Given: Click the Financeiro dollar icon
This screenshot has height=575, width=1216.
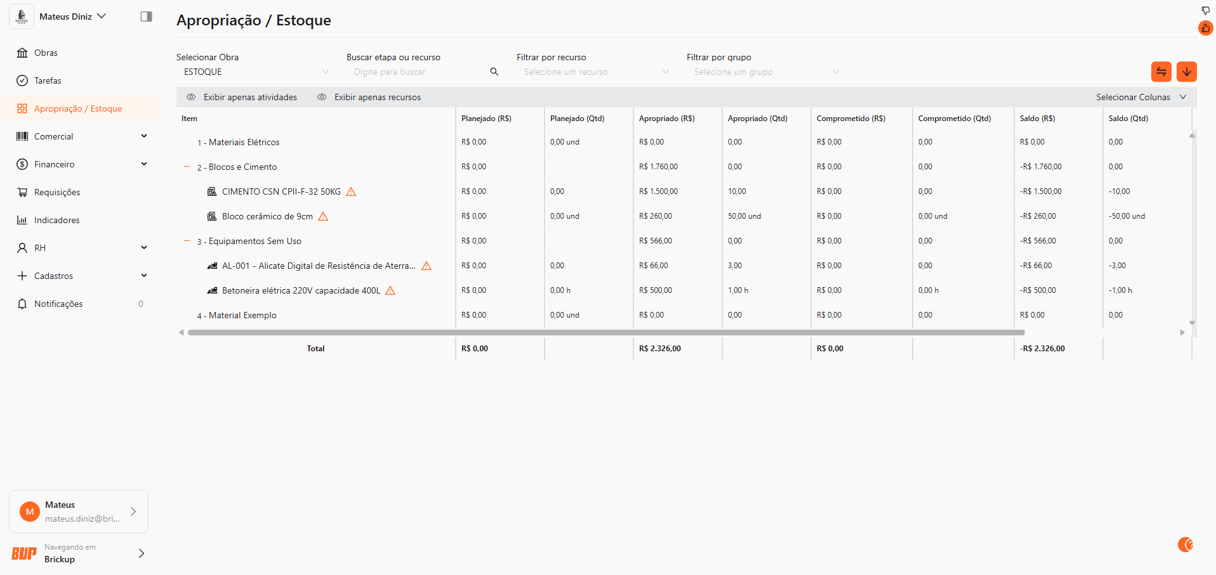Looking at the screenshot, I should click(x=22, y=164).
